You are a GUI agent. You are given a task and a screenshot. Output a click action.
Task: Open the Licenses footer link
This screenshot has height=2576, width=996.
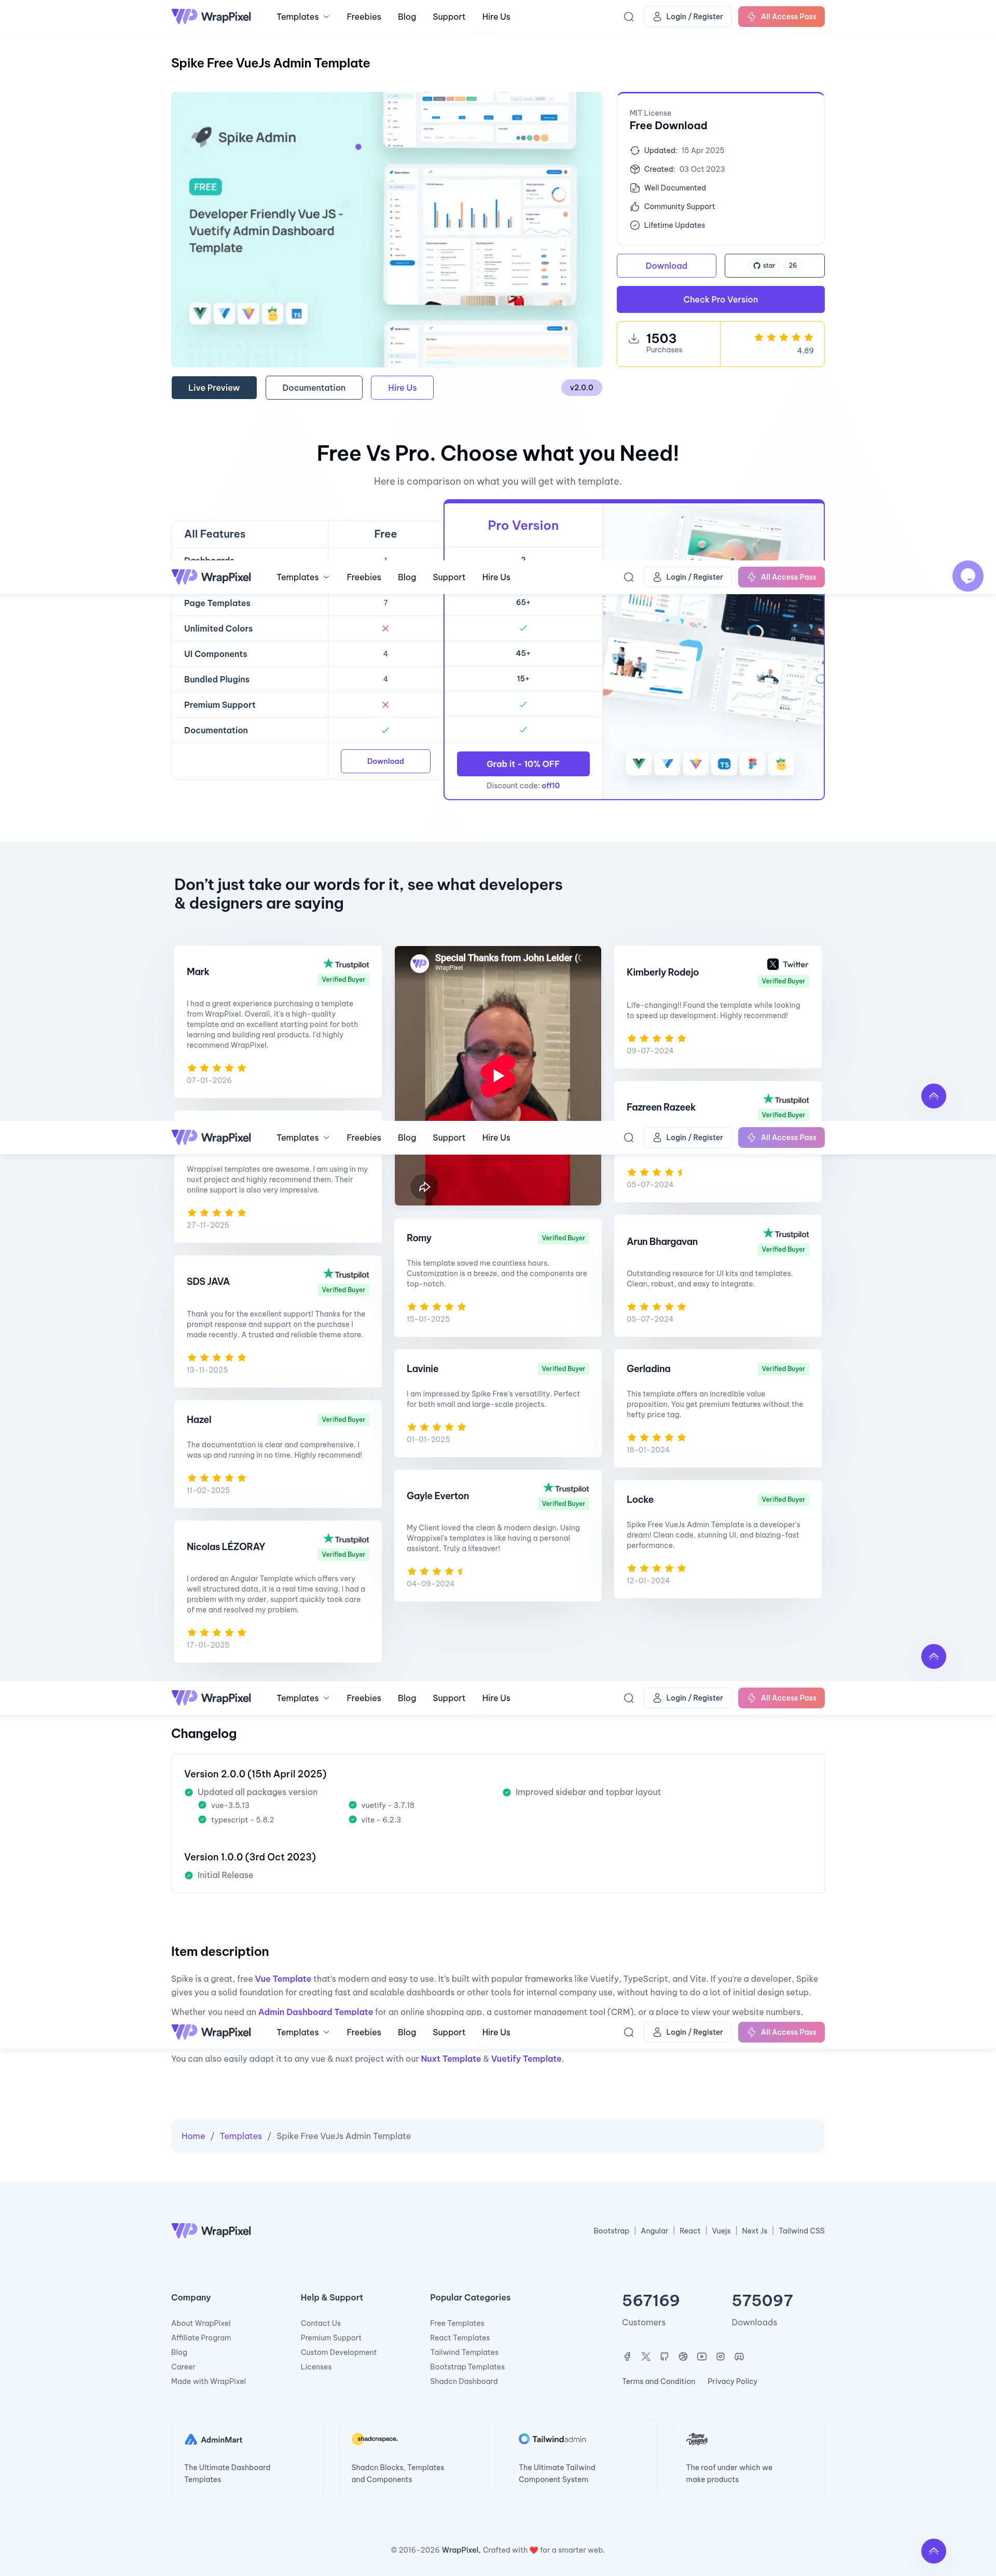click(316, 2367)
